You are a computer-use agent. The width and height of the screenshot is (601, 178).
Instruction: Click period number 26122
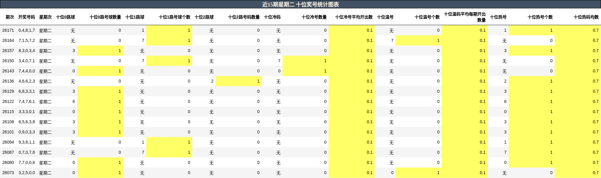[8, 101]
